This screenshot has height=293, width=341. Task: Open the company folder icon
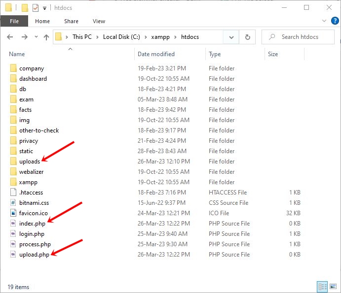coord(13,68)
